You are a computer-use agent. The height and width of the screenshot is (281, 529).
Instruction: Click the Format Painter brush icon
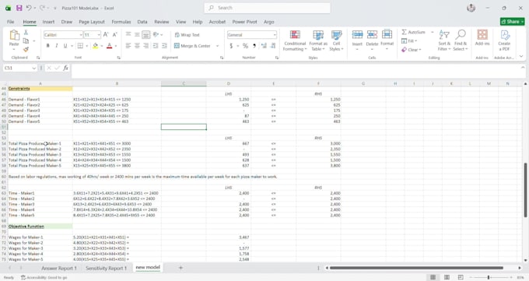(x=26, y=49)
